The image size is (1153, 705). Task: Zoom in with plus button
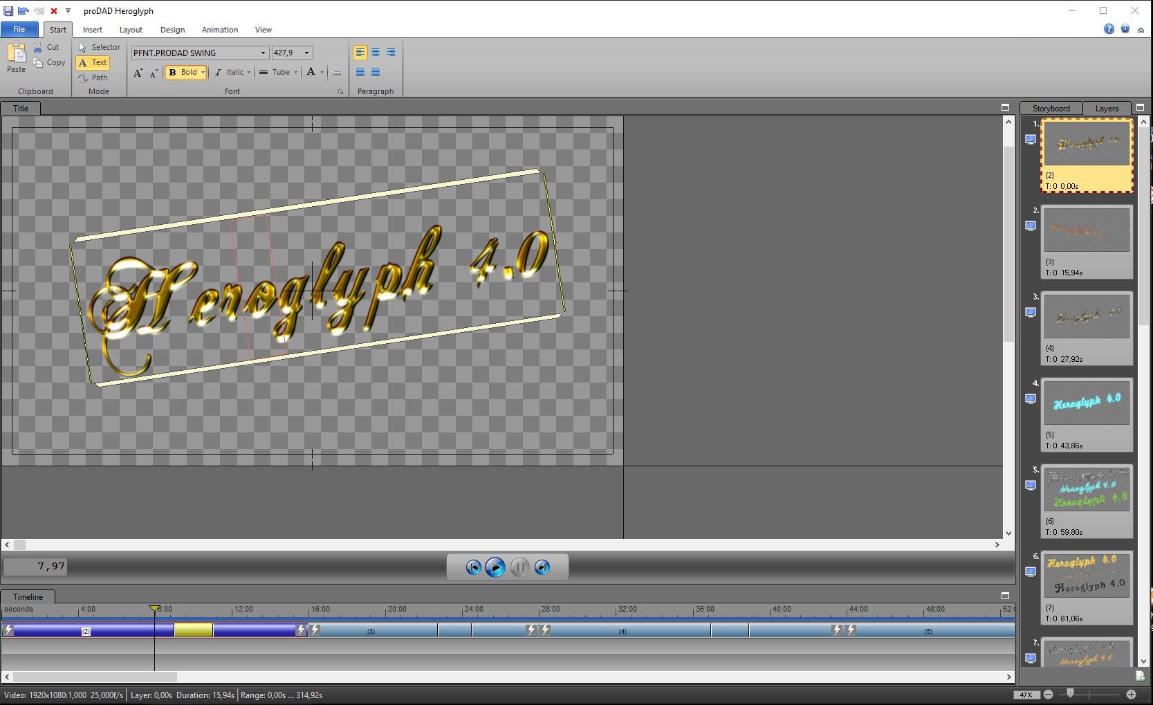pos(1131,695)
